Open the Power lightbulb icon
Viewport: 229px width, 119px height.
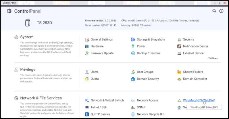click(133, 46)
